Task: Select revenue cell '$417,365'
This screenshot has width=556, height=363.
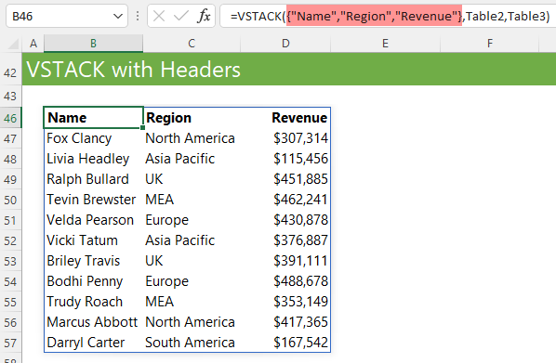Action: [x=285, y=322]
